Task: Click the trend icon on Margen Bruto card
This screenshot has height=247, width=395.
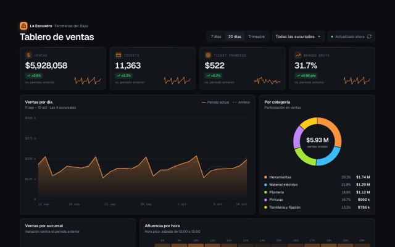Action: (x=297, y=55)
